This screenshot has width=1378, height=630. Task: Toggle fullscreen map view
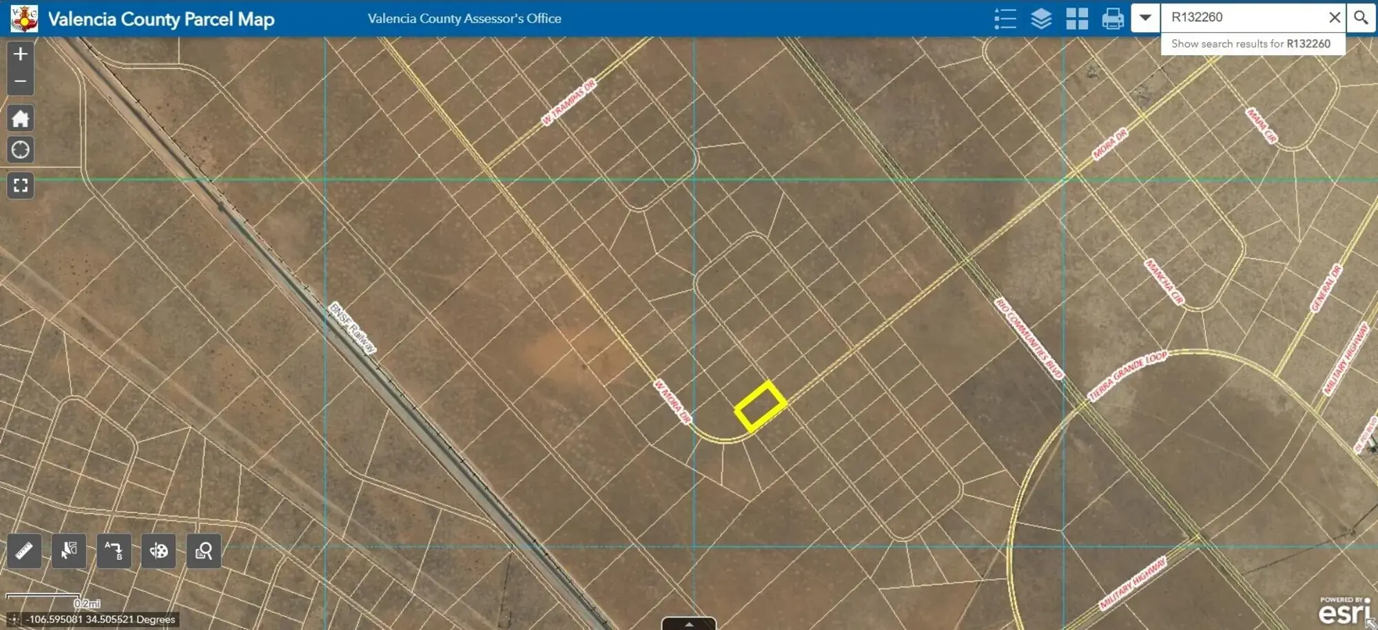pyautogui.click(x=21, y=185)
